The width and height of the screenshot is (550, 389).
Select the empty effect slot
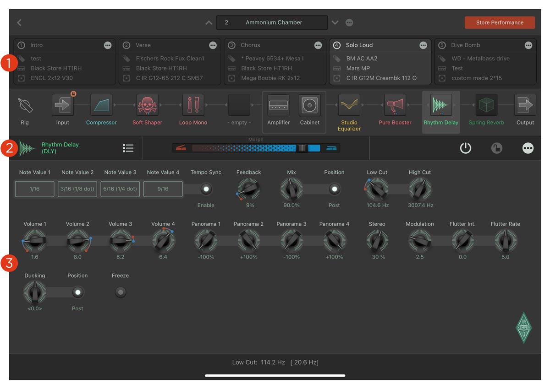239,105
